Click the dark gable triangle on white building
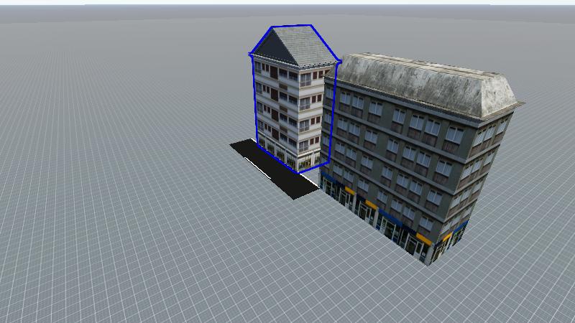 (268, 49)
